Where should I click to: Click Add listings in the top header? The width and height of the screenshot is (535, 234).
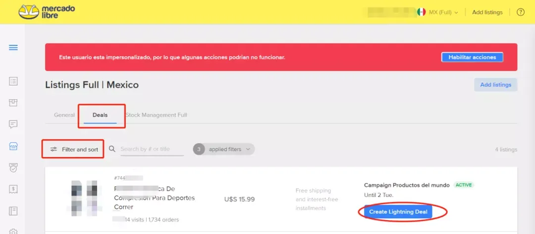point(487,12)
